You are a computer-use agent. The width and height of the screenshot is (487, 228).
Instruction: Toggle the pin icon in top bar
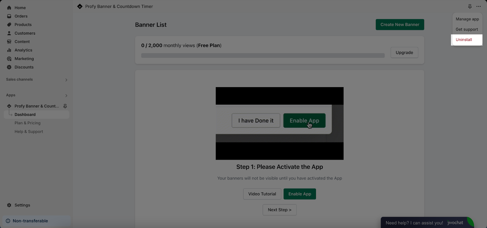point(470,6)
